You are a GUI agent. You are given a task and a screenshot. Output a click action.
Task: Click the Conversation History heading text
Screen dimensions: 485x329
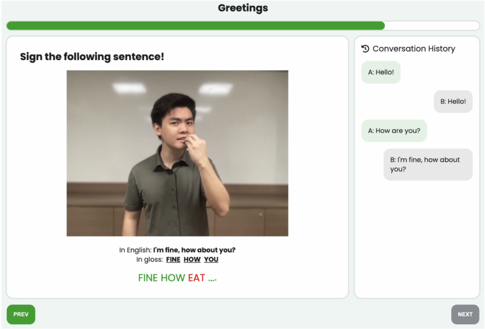(x=414, y=49)
